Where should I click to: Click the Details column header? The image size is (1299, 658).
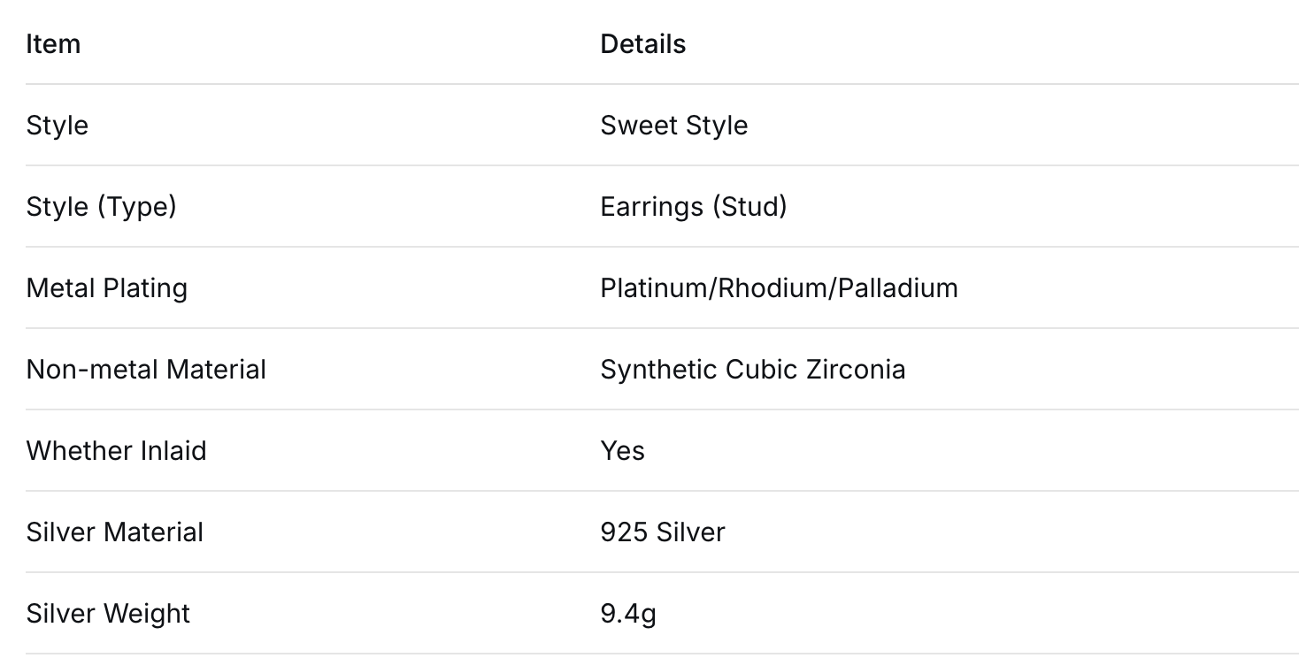point(642,43)
